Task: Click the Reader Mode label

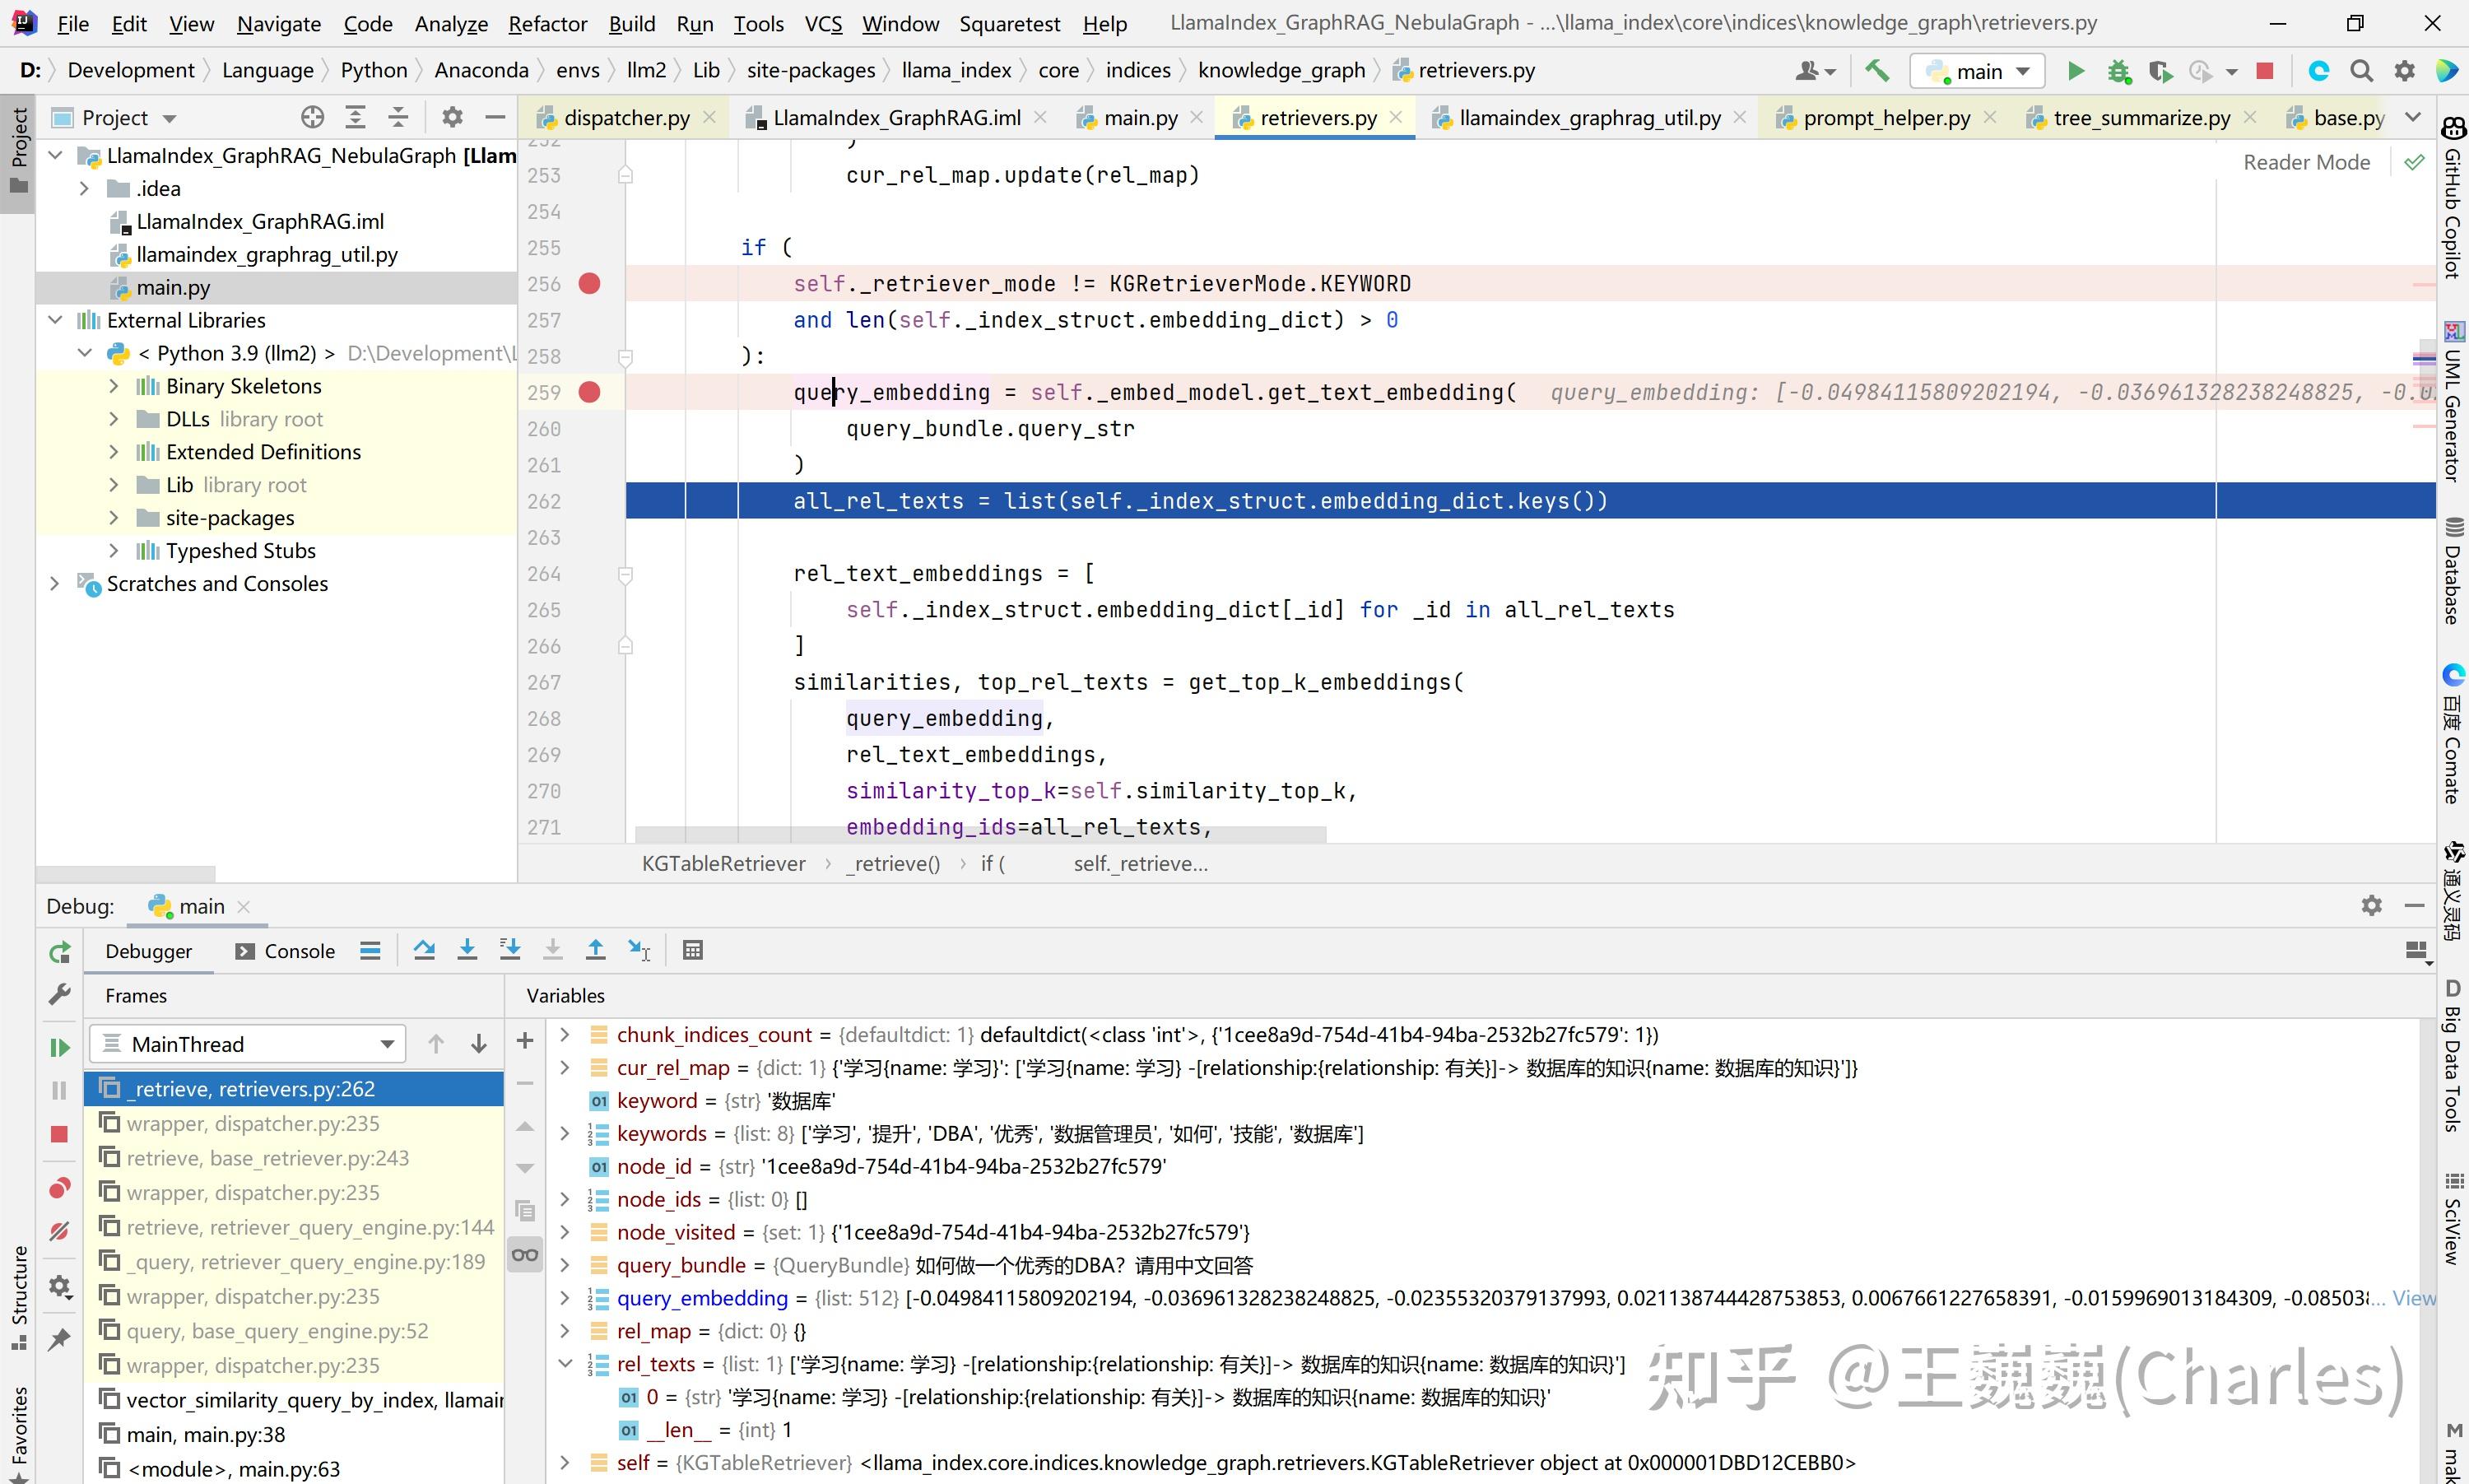Action: [x=2306, y=162]
